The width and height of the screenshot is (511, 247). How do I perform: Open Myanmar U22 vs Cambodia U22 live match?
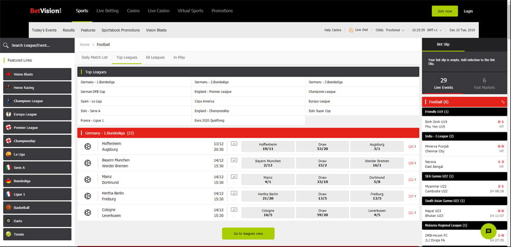(x=465, y=189)
